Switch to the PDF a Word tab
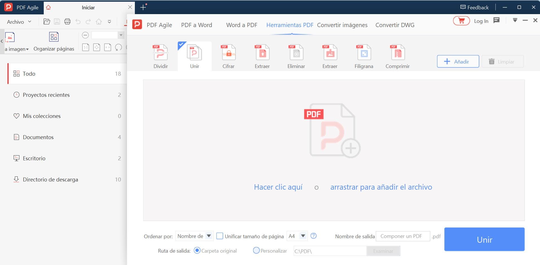Viewport: 540px width, 265px height. [196, 25]
